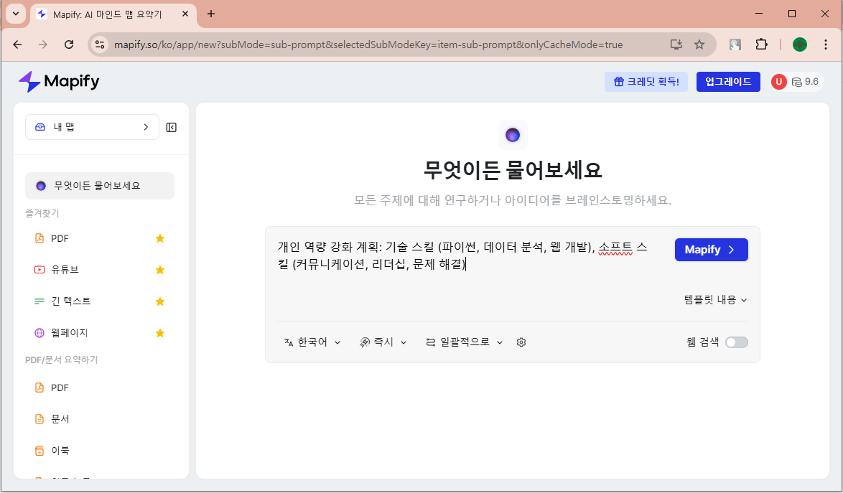The width and height of the screenshot is (843, 493).
Task: Open Chrome three-dot menu
Action: point(826,44)
